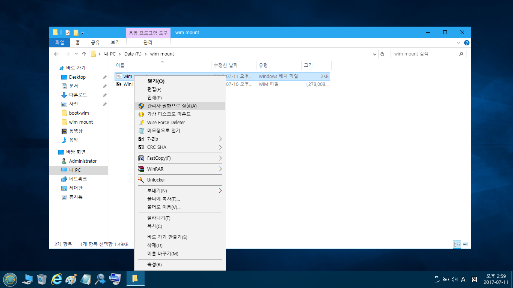513x288 pixels.
Task: Open boot-wim folder in sidebar
Action: pos(79,113)
